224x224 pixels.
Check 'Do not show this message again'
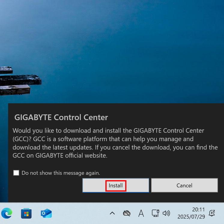[x=16, y=173]
